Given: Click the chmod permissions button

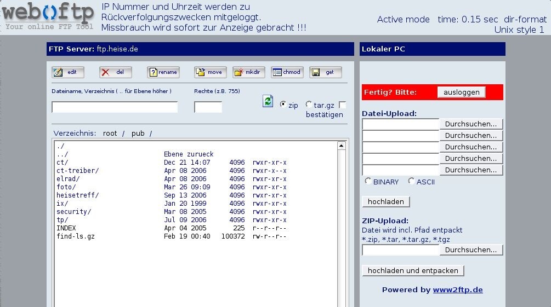Looking at the screenshot, I should pyautogui.click(x=287, y=72).
